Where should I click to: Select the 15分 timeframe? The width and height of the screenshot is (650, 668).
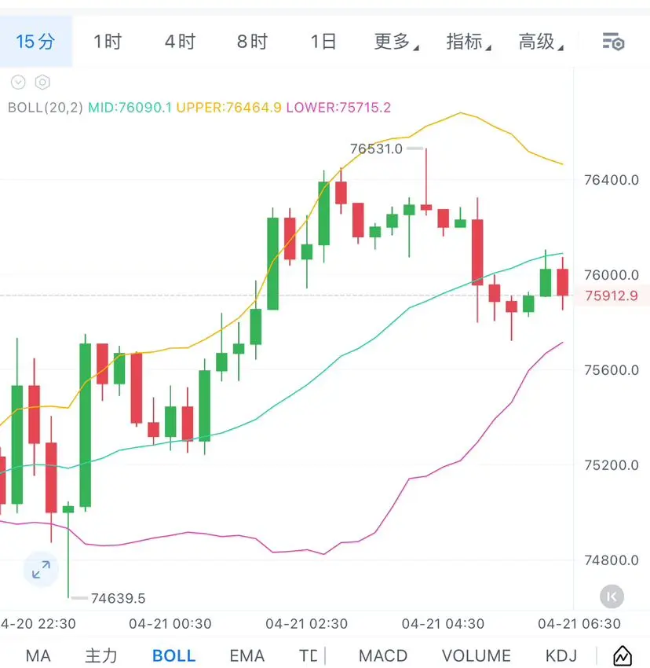tap(36, 42)
